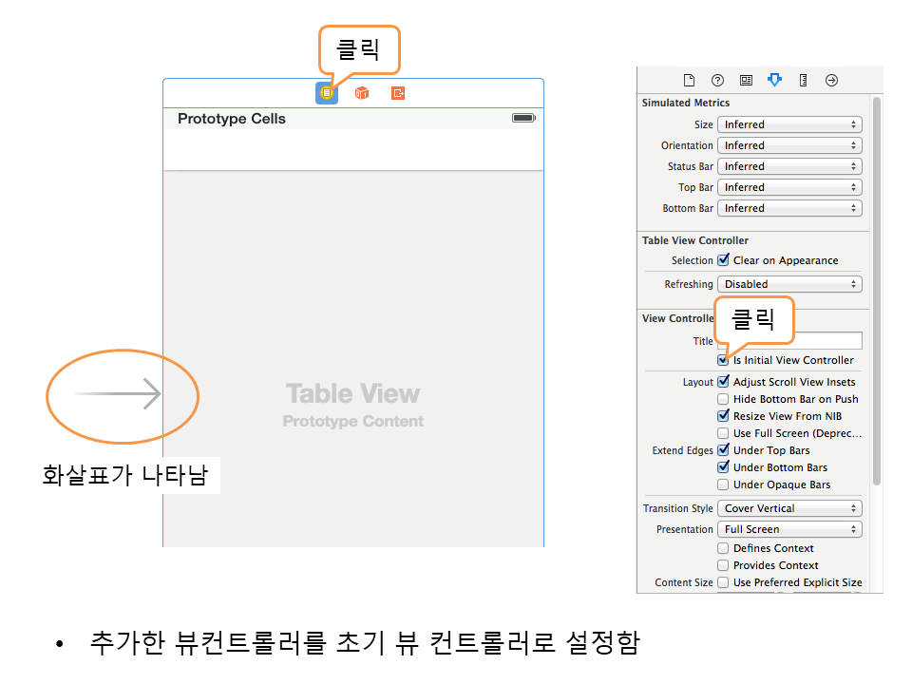The width and height of the screenshot is (912, 684).
Task: Uncheck Clear on Appearance option
Action: (x=724, y=260)
